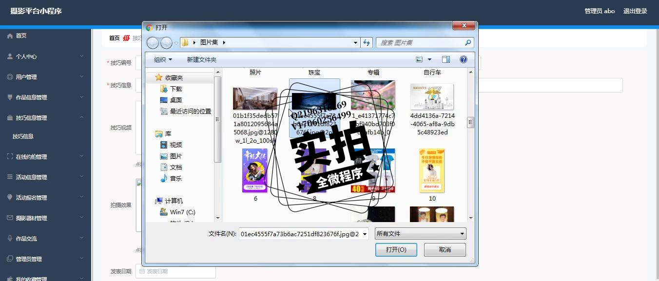Close the 打开 file dialog

[464, 25]
